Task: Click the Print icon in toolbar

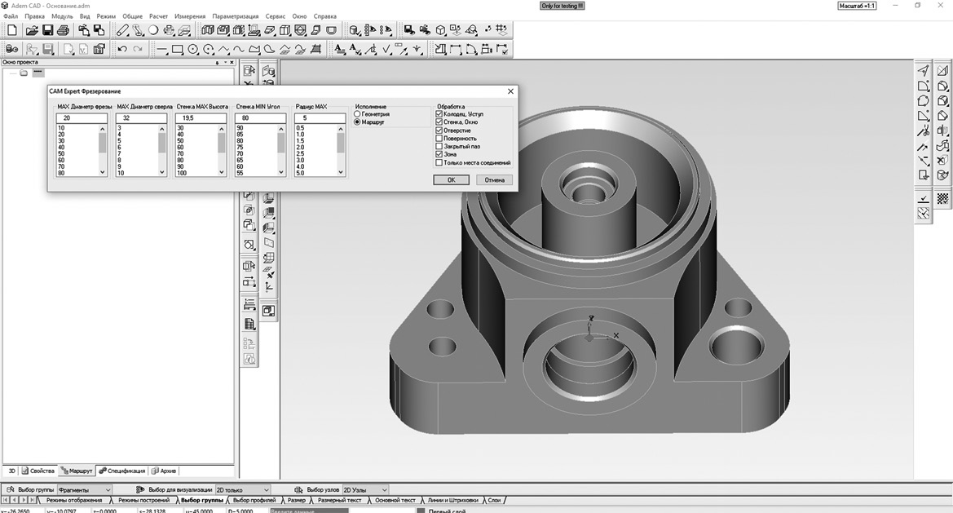Action: coord(64,30)
